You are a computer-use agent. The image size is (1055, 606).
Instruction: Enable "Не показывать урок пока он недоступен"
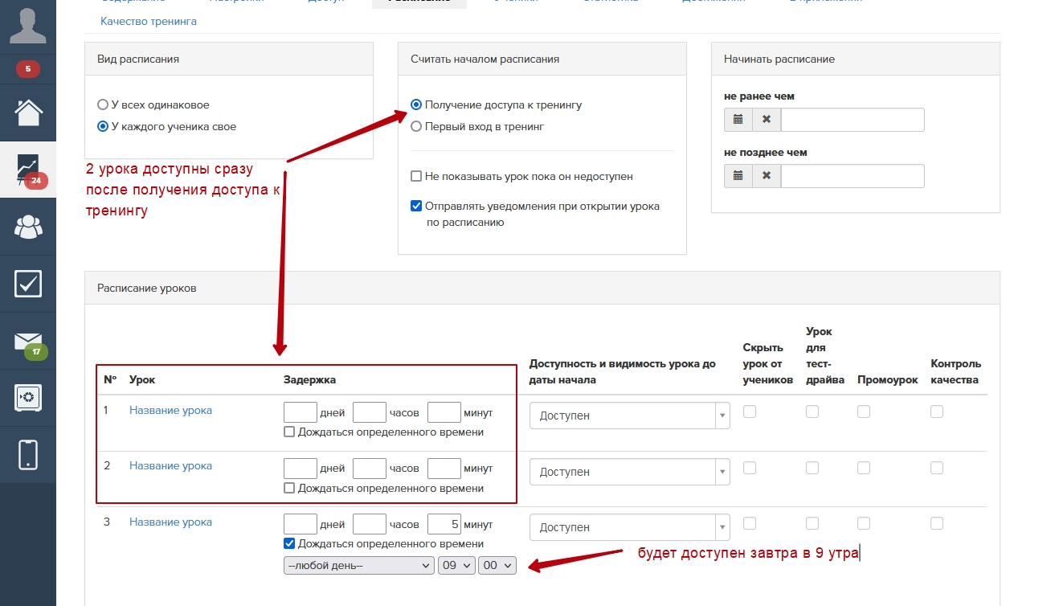click(x=416, y=176)
